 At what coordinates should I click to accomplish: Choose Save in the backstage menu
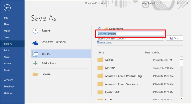(7, 37)
